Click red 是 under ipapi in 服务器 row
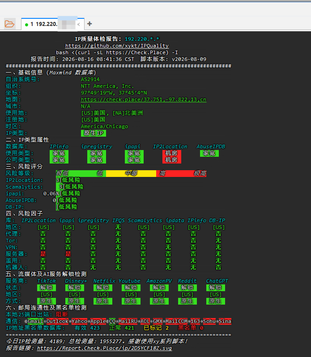 click(x=68, y=254)
